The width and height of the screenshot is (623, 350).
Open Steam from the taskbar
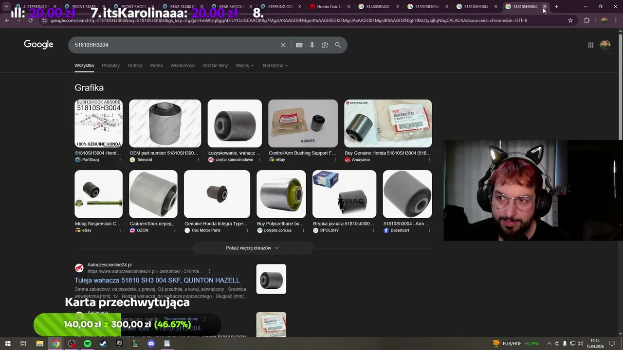[x=103, y=343]
